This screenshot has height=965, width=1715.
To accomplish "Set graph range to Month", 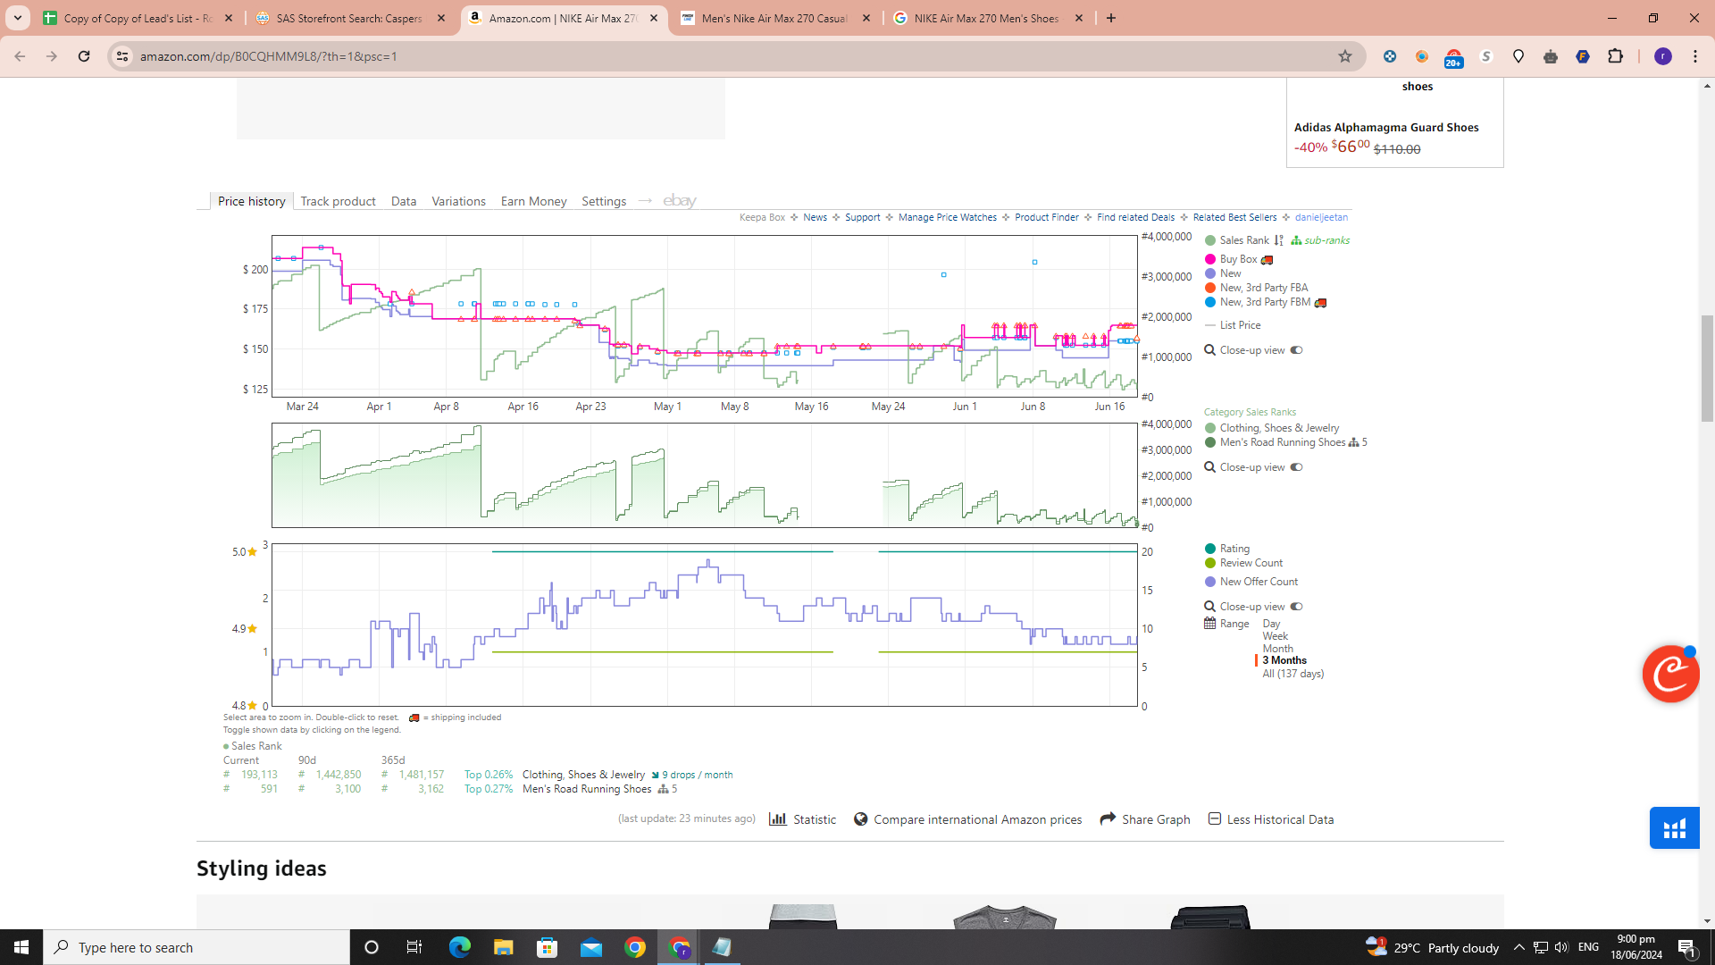I will [x=1277, y=649].
